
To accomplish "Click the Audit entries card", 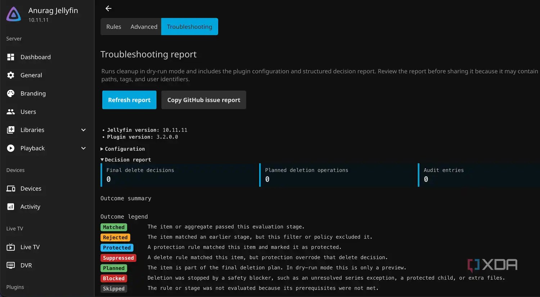I will pos(479,175).
